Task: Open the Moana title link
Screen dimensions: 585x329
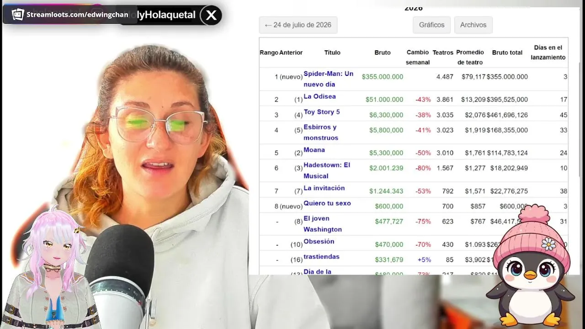Action: (x=314, y=150)
